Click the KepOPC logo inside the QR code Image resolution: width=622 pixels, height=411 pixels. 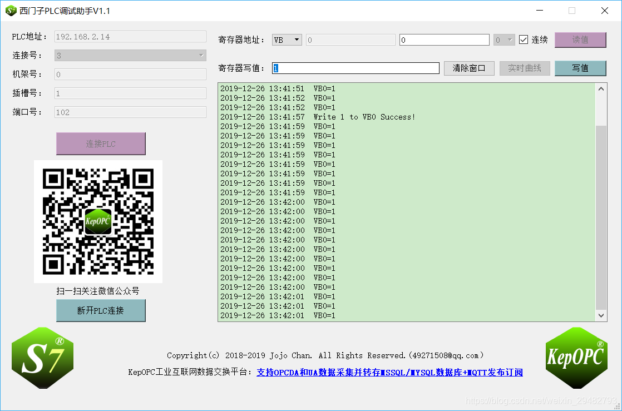click(98, 221)
